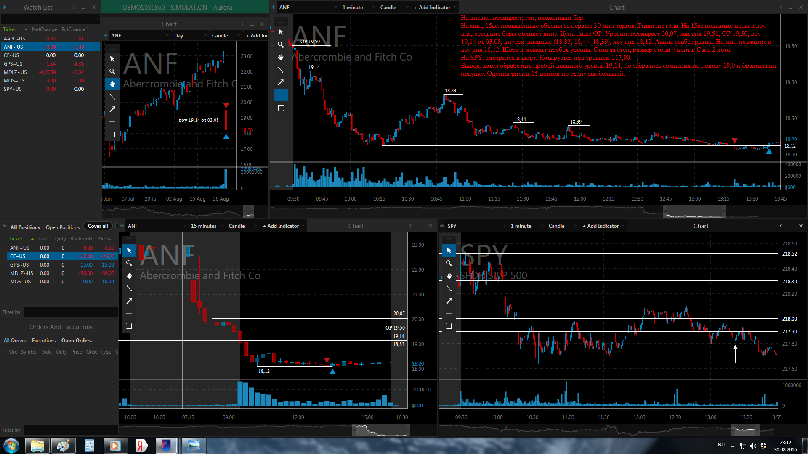Select pointer tool in ANF 1 minute chart
Screen dimensions: 808x454
click(281, 32)
